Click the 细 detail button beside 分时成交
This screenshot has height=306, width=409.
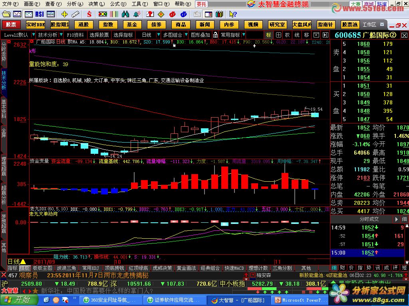point(404,220)
